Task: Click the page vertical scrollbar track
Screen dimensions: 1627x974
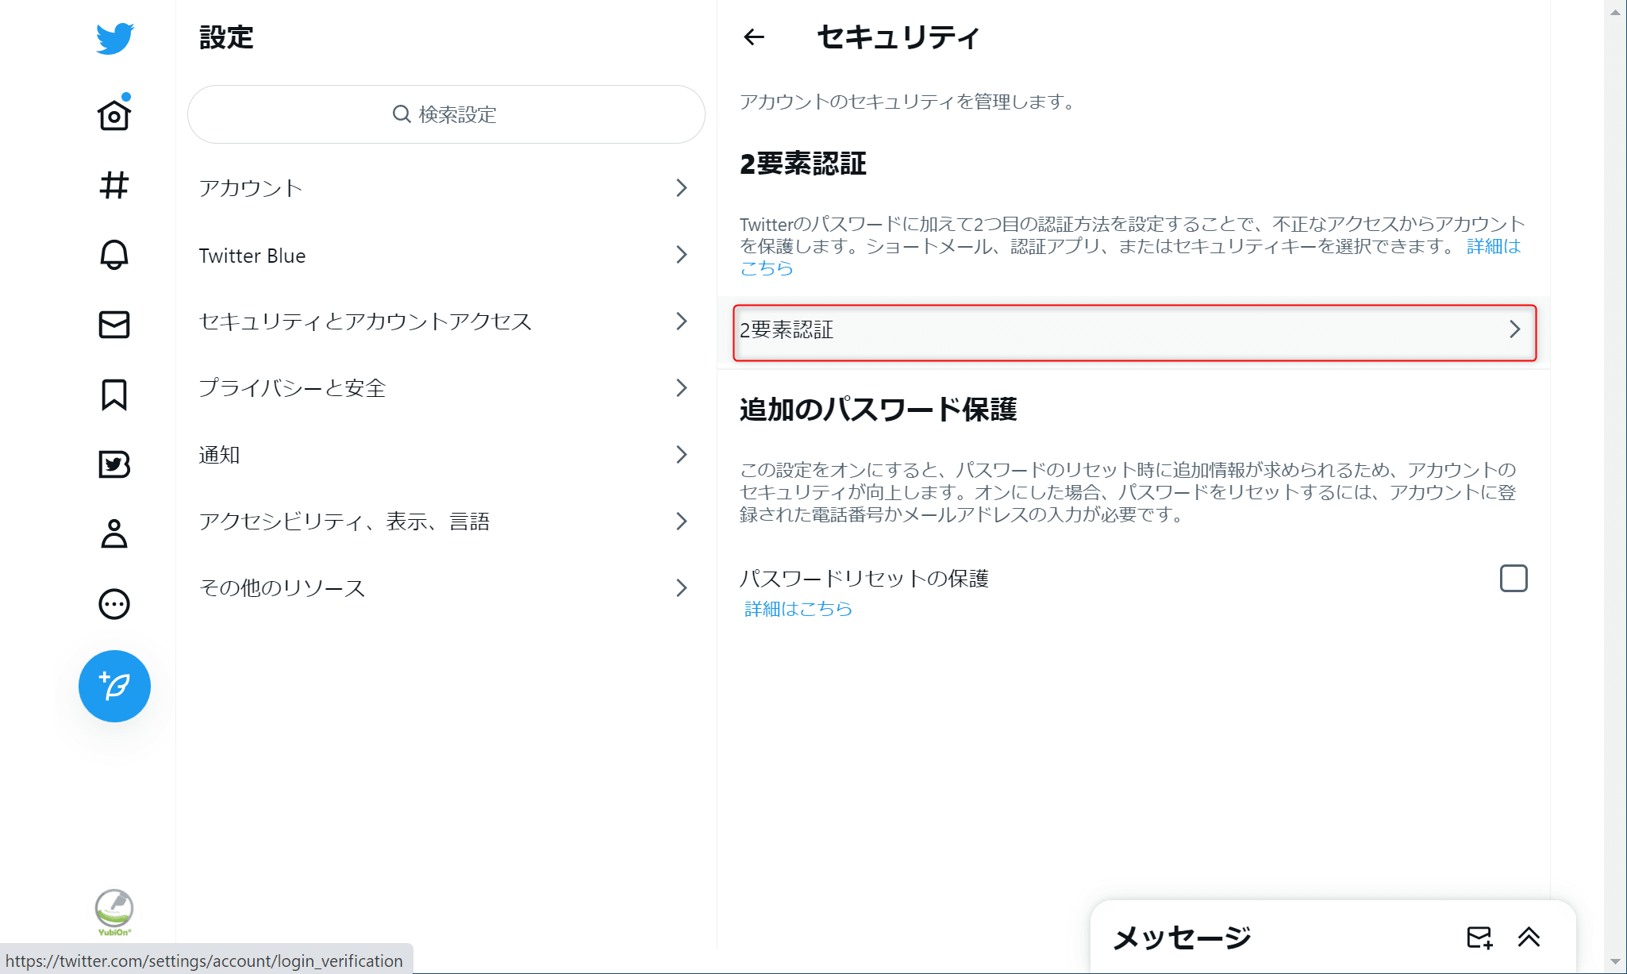Action: (1615, 487)
